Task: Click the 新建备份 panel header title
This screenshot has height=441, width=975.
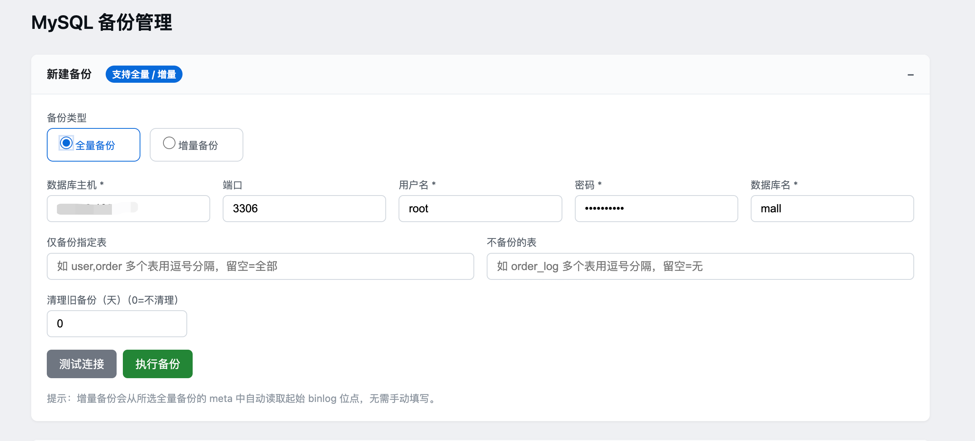Action: (x=69, y=74)
